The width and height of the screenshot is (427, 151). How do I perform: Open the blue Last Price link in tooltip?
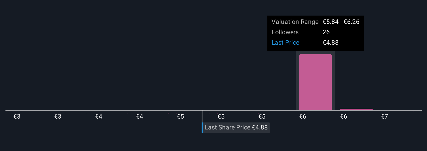(285, 43)
